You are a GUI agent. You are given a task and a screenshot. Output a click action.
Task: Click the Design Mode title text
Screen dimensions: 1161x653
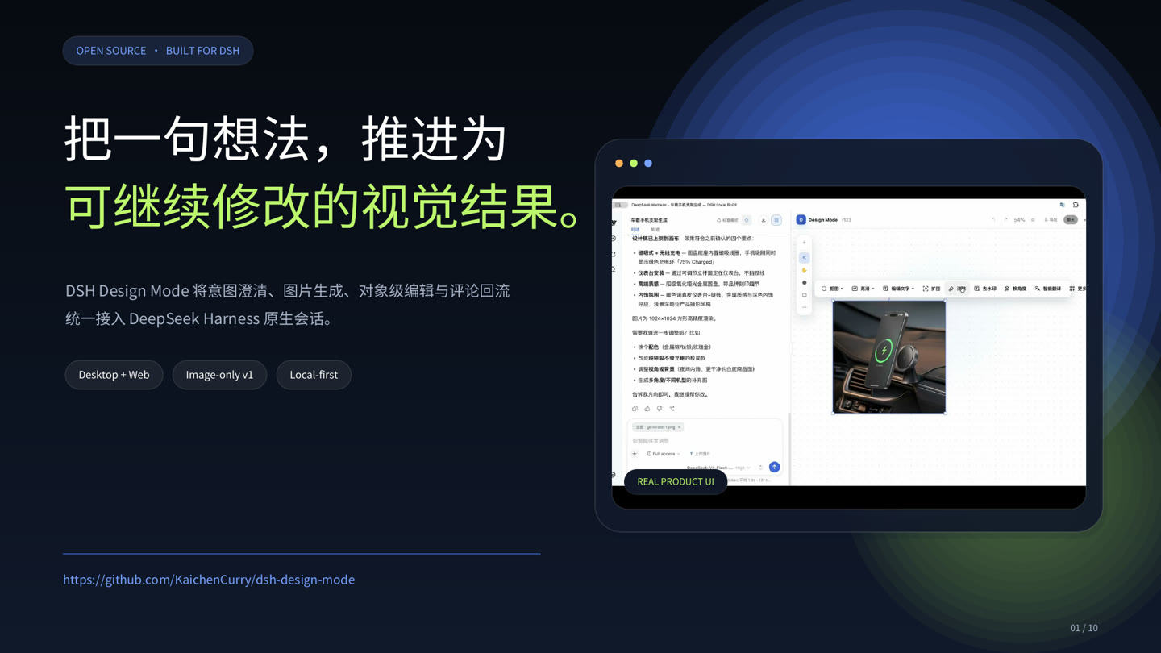click(823, 220)
